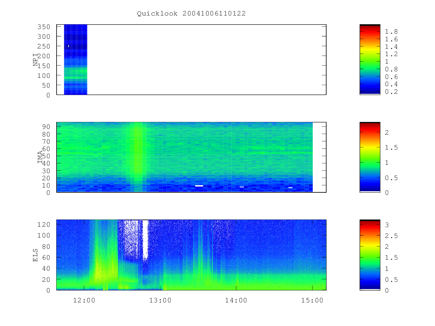Click the 2 label on IMA colorbar

coord(387,133)
